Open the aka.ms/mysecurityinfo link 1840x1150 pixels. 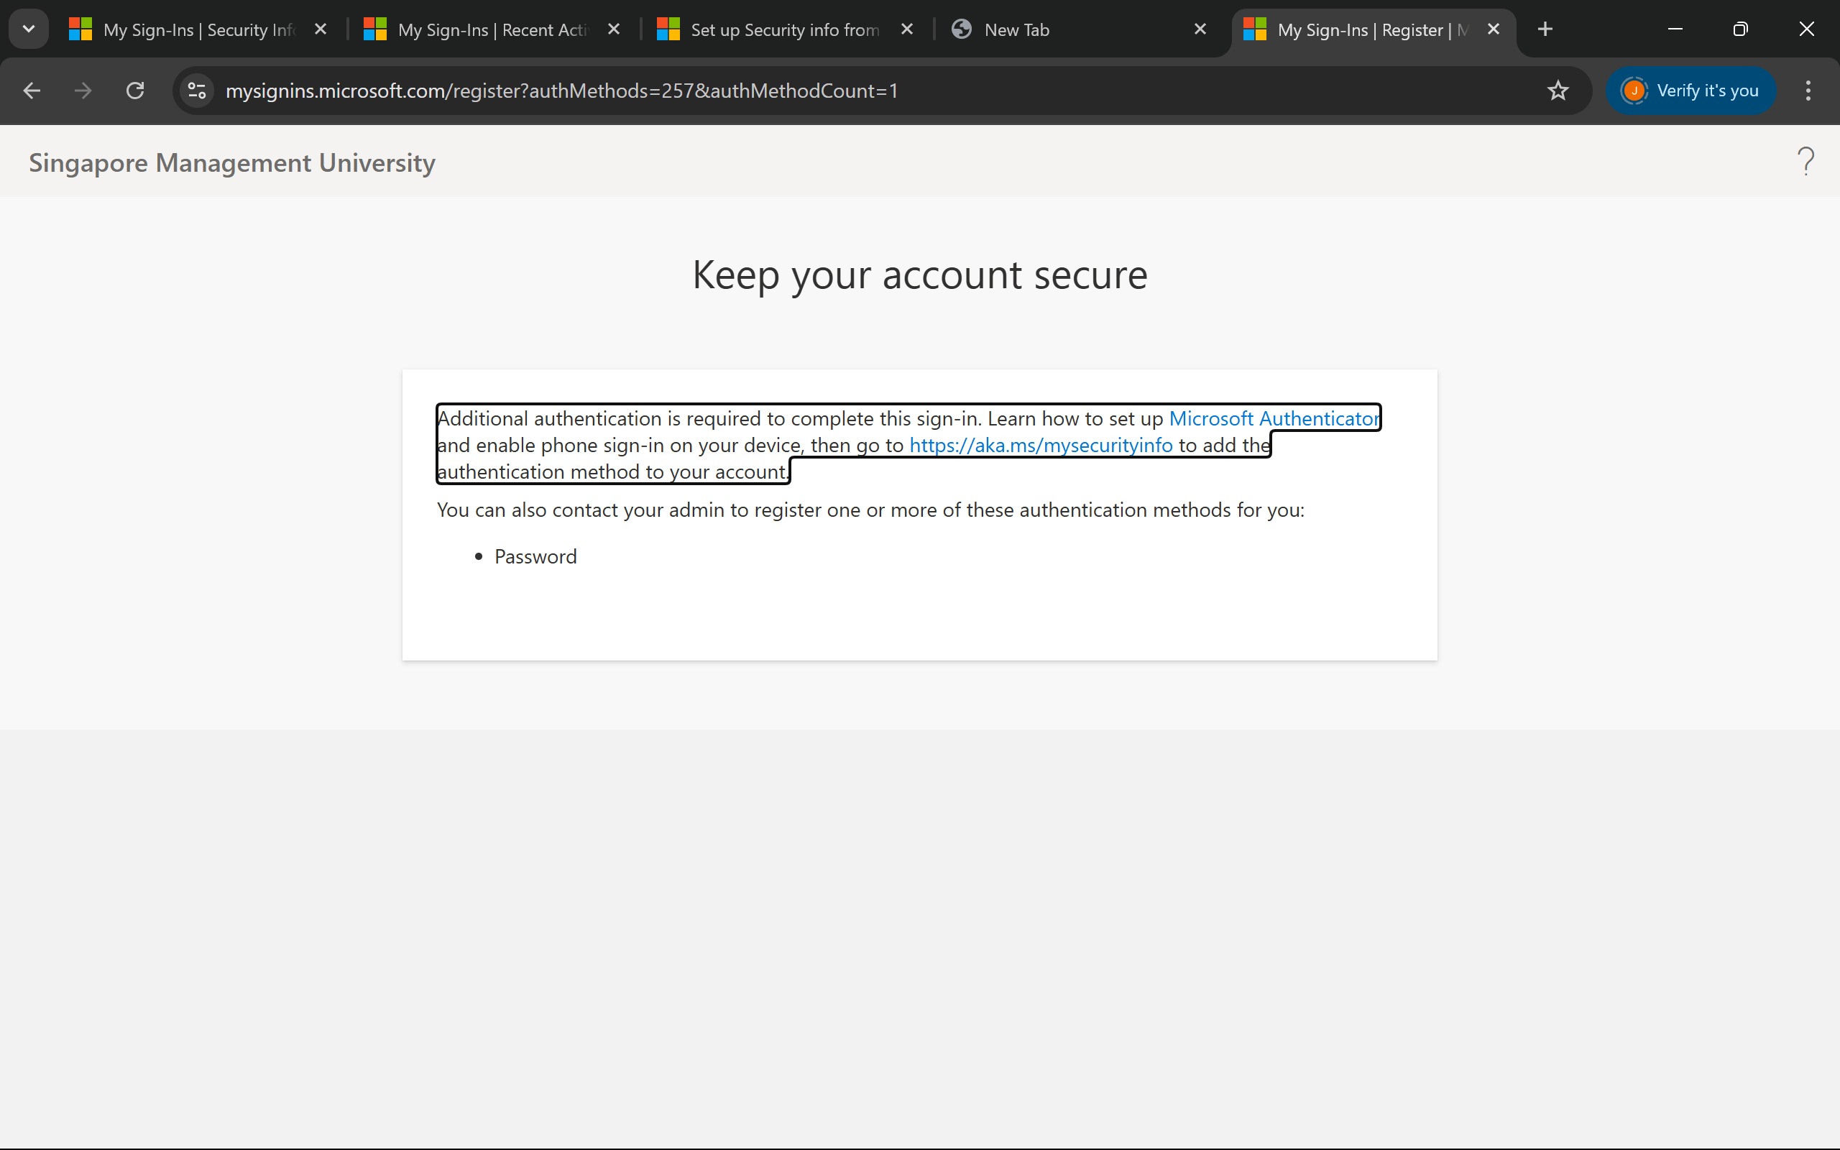pos(1041,445)
